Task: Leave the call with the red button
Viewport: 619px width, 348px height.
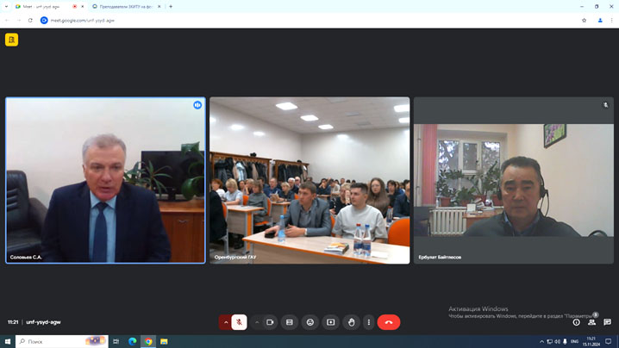Action: tap(389, 322)
